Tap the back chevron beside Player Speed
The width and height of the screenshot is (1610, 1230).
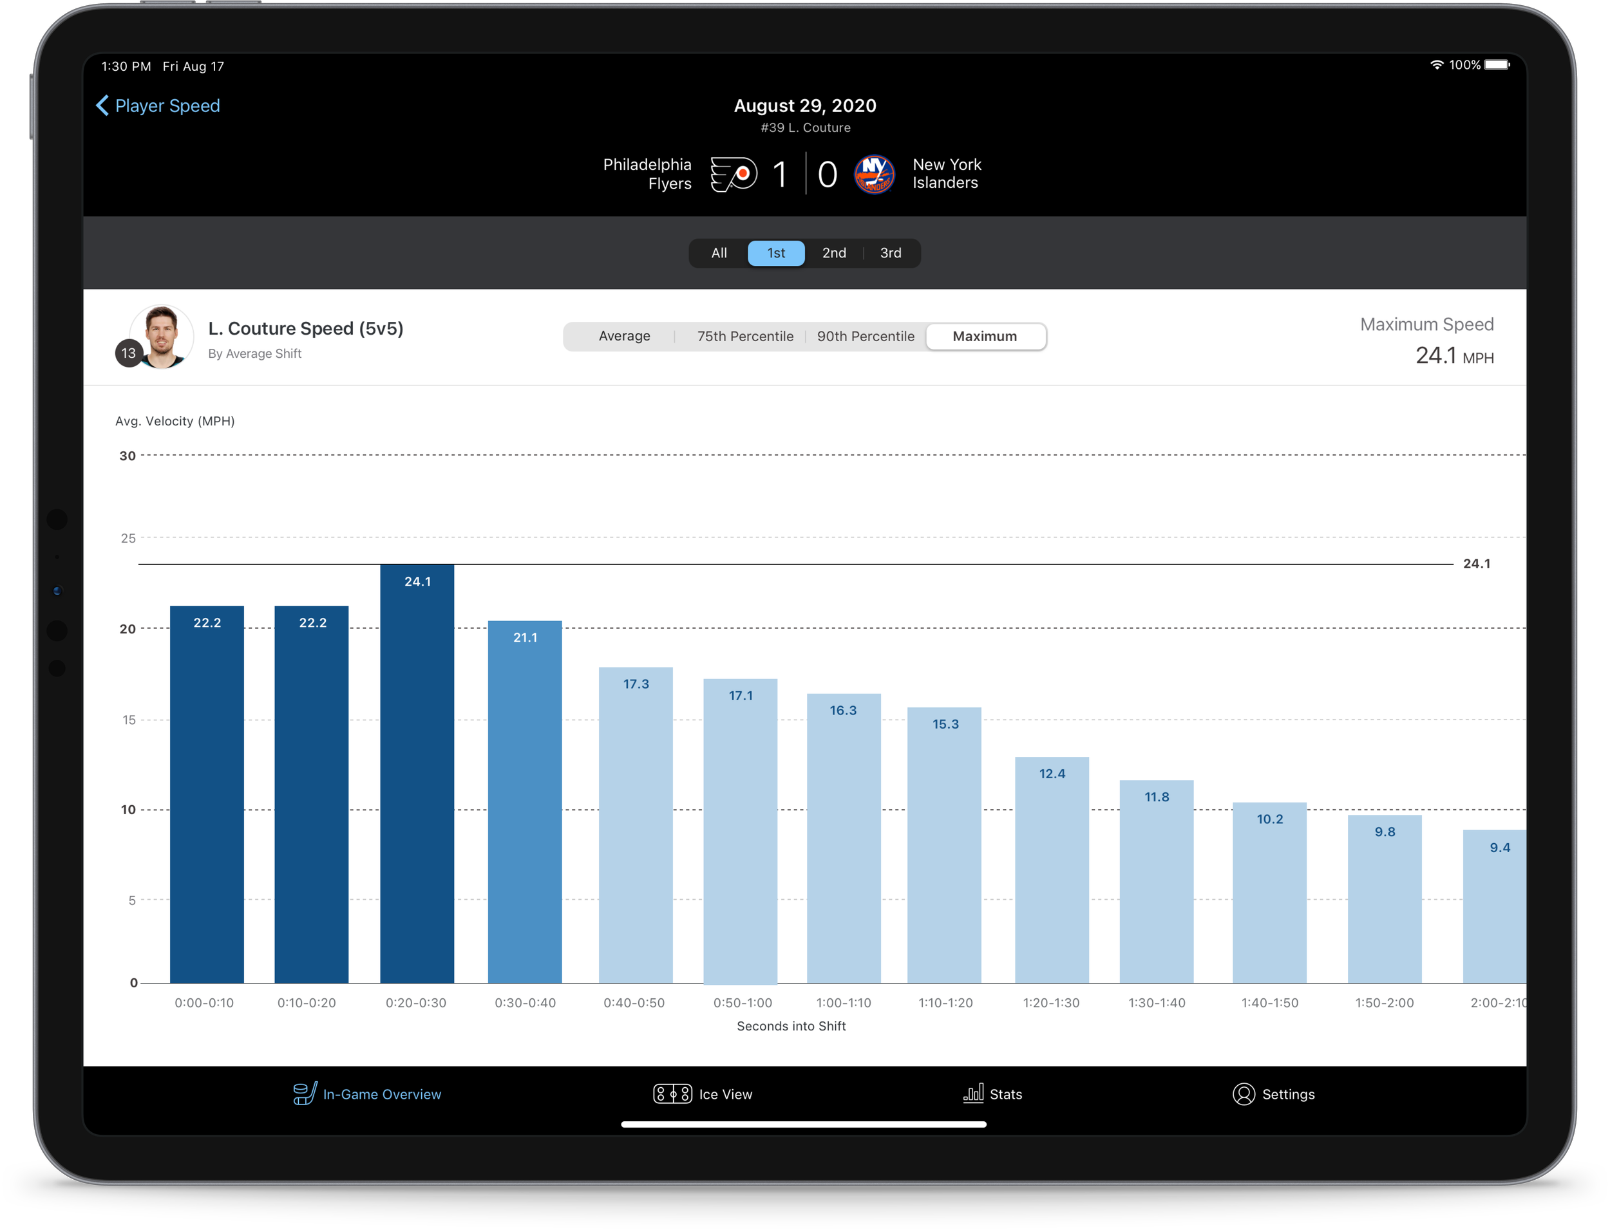pos(102,106)
